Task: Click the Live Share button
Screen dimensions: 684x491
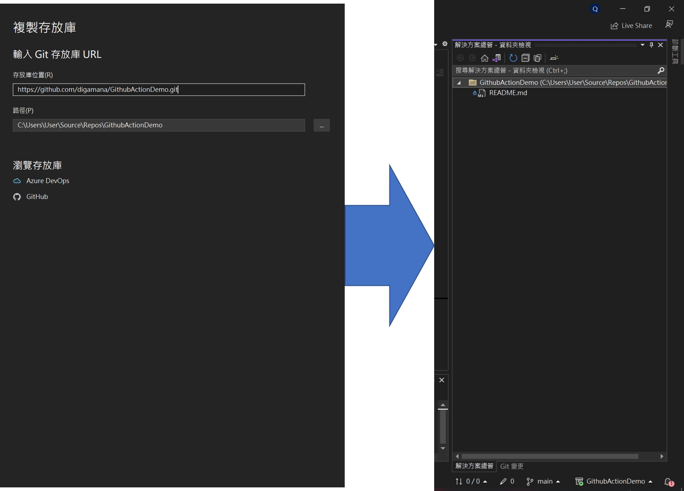Action: pos(631,26)
